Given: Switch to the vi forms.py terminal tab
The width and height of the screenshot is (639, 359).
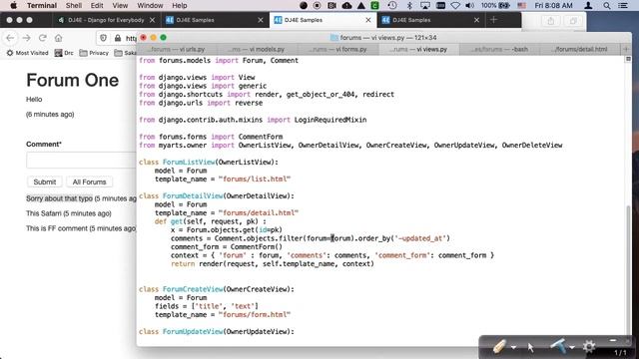Looking at the screenshot, I should pos(337,49).
